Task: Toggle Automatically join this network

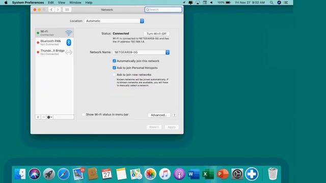Action: (x=114, y=61)
